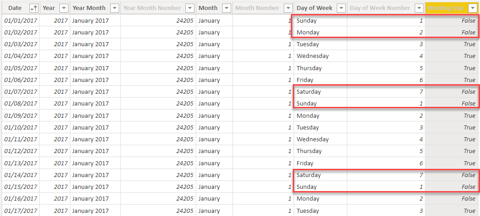Screen dimensions: 480x216
Task: Select the Working Day column header
Action: [452, 8]
